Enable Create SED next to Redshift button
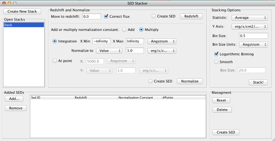The image size is (275, 141). (154, 16)
